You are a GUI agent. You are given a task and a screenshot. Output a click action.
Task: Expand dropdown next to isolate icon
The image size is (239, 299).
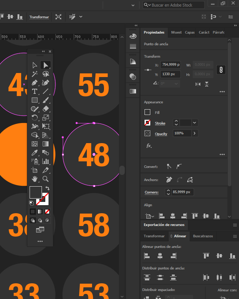click(81, 17)
